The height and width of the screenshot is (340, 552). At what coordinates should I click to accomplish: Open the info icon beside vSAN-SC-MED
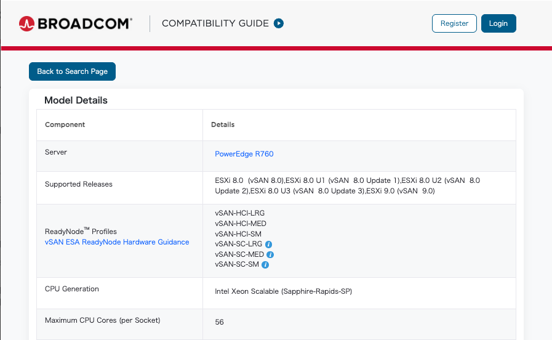(x=270, y=254)
